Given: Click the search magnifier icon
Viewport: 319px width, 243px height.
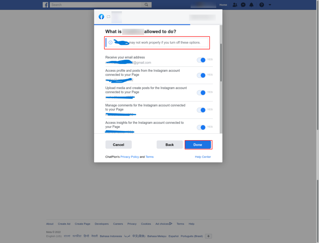Looking at the screenshot, I should [146, 5].
